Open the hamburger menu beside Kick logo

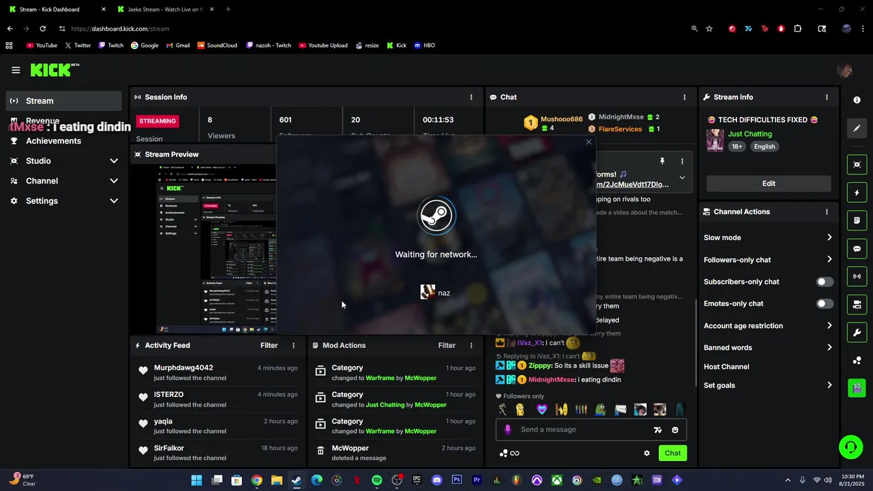click(x=16, y=70)
